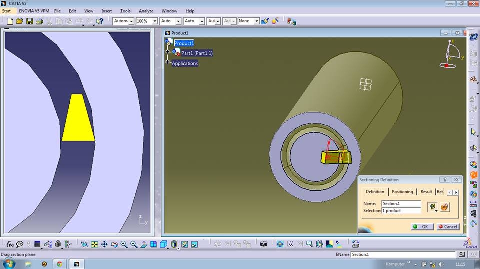This screenshot has height=269, width=480.
Task: Click the shading view mode cylinder icon
Action: 174,244
